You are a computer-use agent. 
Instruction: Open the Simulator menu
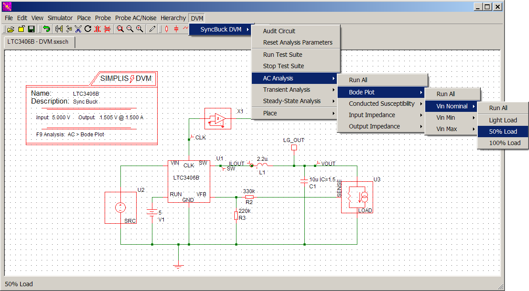pyautogui.click(x=60, y=18)
